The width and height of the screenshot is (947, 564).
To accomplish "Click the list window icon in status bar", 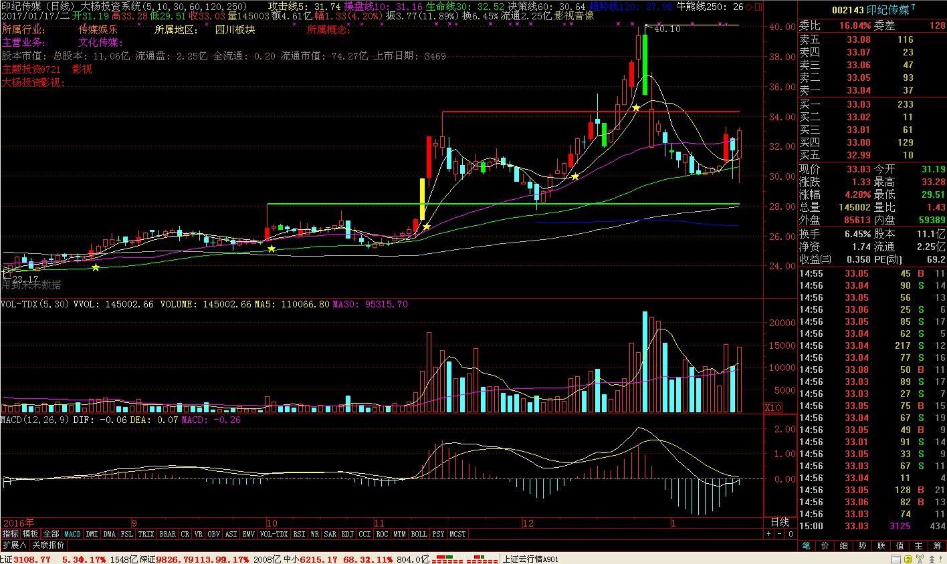I will pyautogui.click(x=897, y=559).
